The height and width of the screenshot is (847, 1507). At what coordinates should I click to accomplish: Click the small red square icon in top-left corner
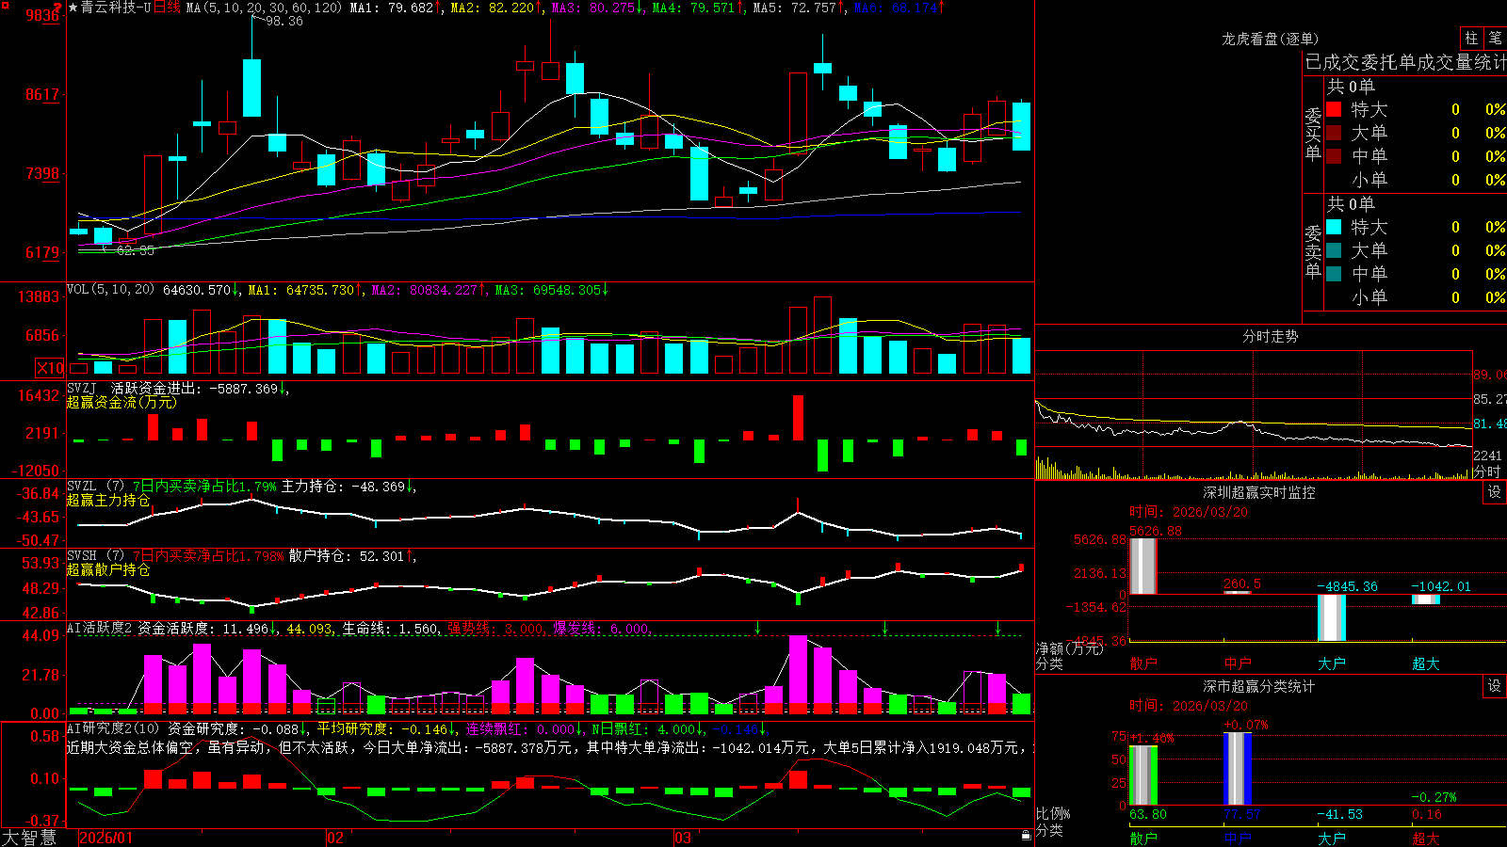point(5,6)
